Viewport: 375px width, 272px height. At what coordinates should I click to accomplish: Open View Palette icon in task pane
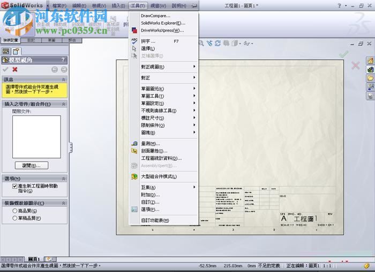[x=370, y=87]
